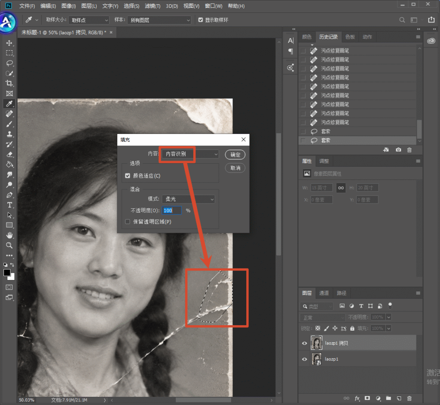
Task: Select the last 套索 history state
Action: (x=357, y=140)
